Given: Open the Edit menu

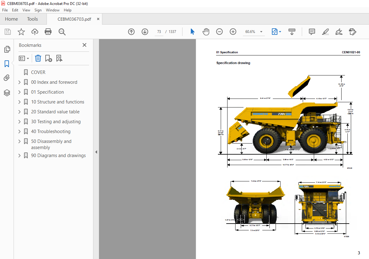Looking at the screenshot, I should (15, 10).
